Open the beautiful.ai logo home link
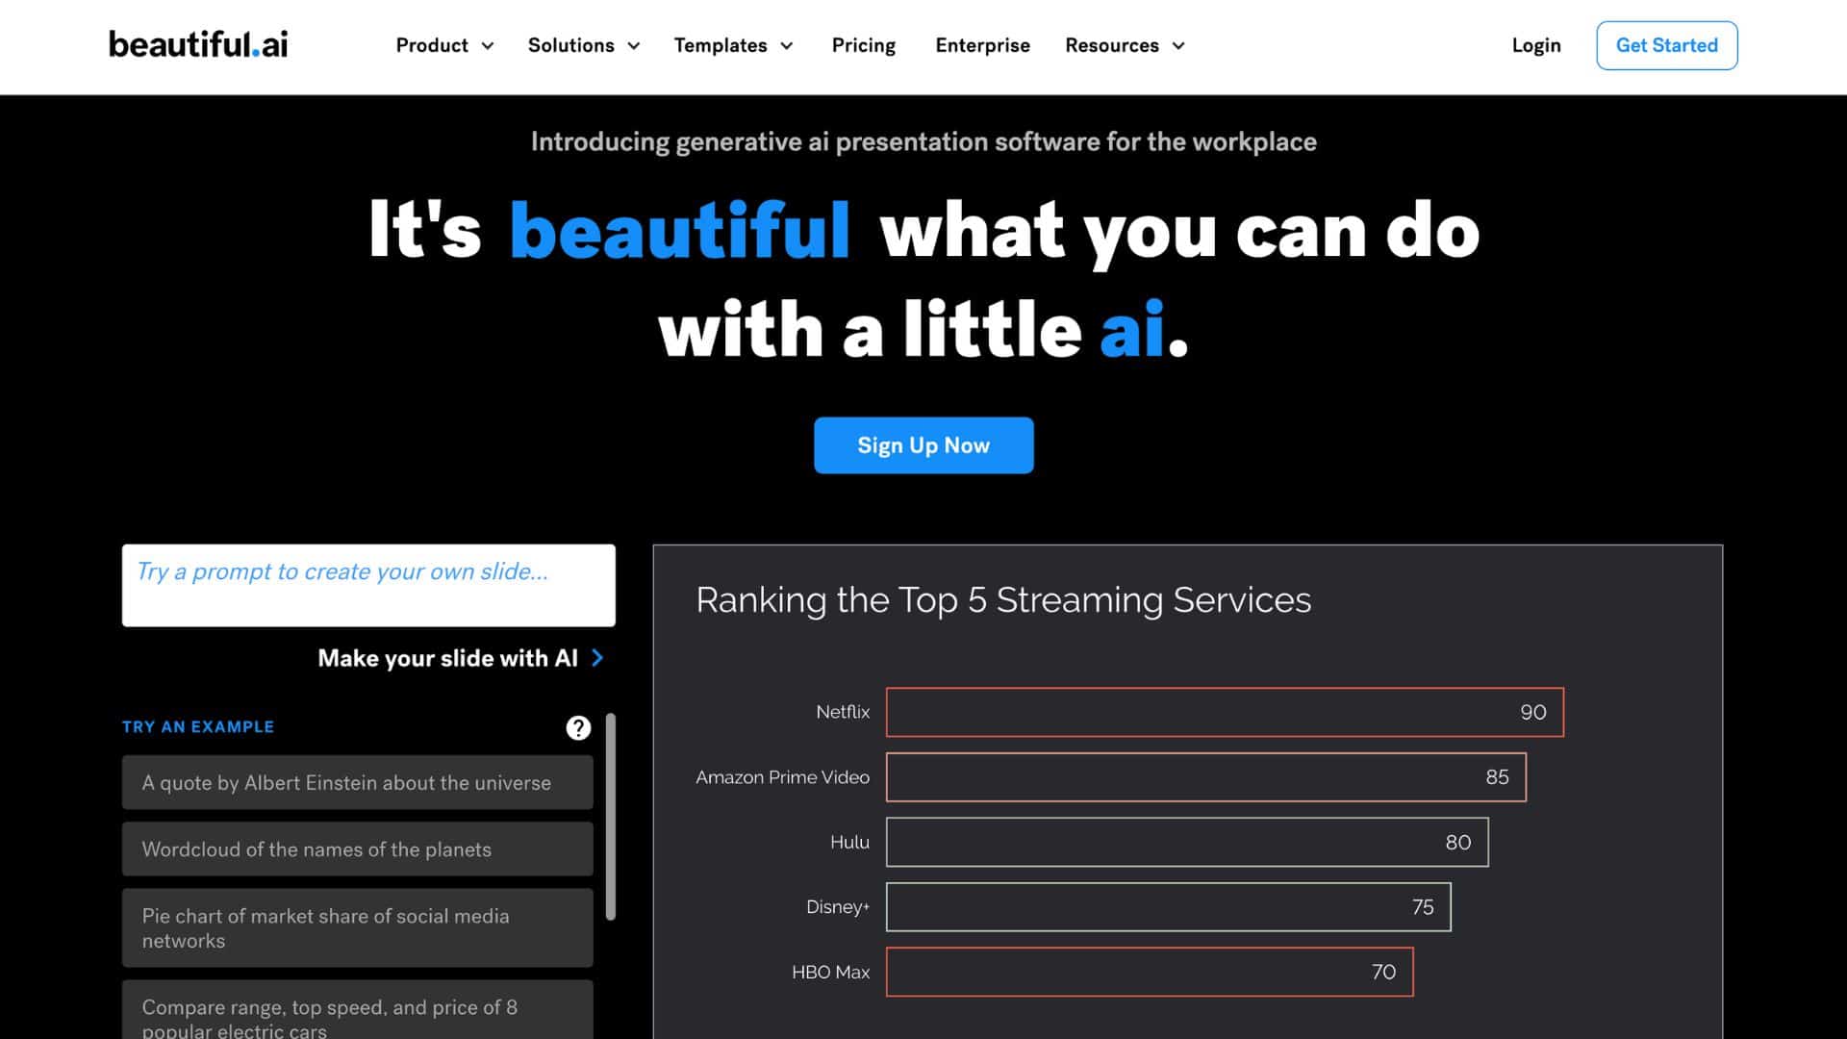 tap(198, 44)
